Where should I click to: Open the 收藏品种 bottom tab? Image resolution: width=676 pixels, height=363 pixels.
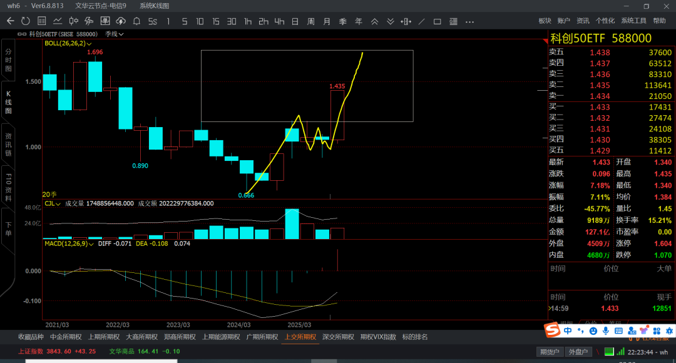coord(31,337)
